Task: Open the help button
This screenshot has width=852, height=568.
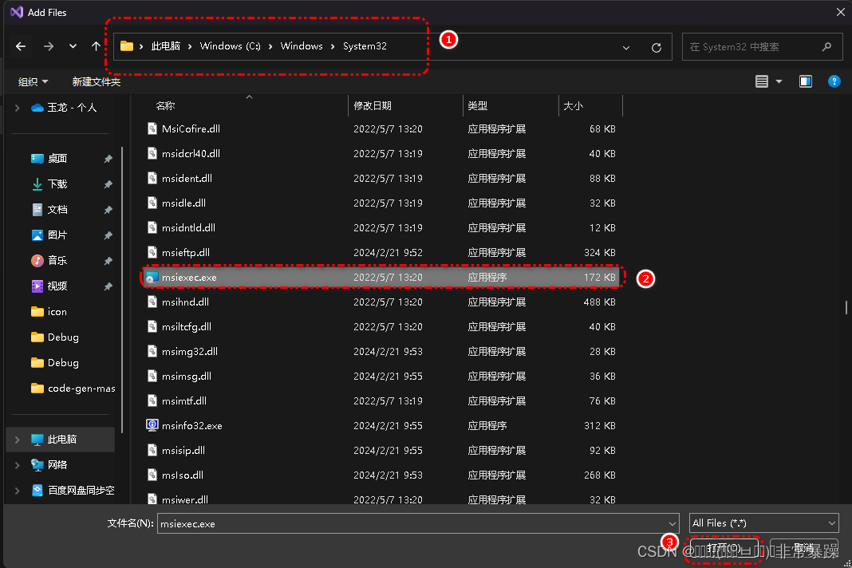Action: coord(834,81)
